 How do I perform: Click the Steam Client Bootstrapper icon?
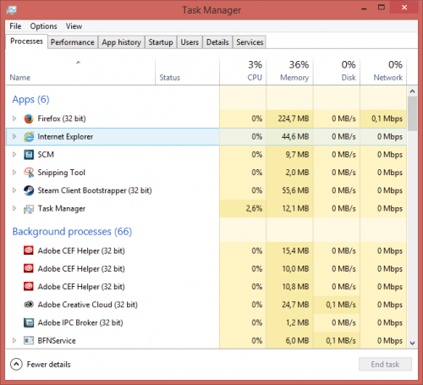point(29,190)
